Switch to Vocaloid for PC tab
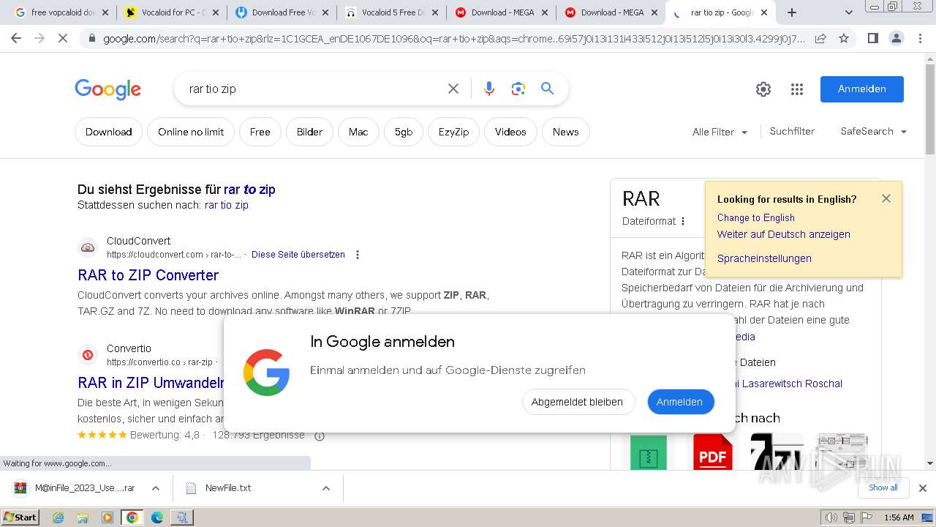 [x=172, y=12]
